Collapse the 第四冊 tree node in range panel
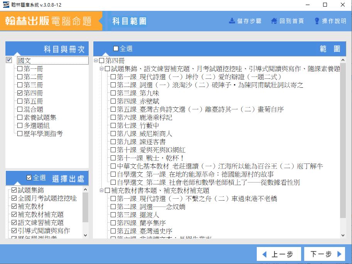This screenshot has height=264, width=352. [96, 61]
